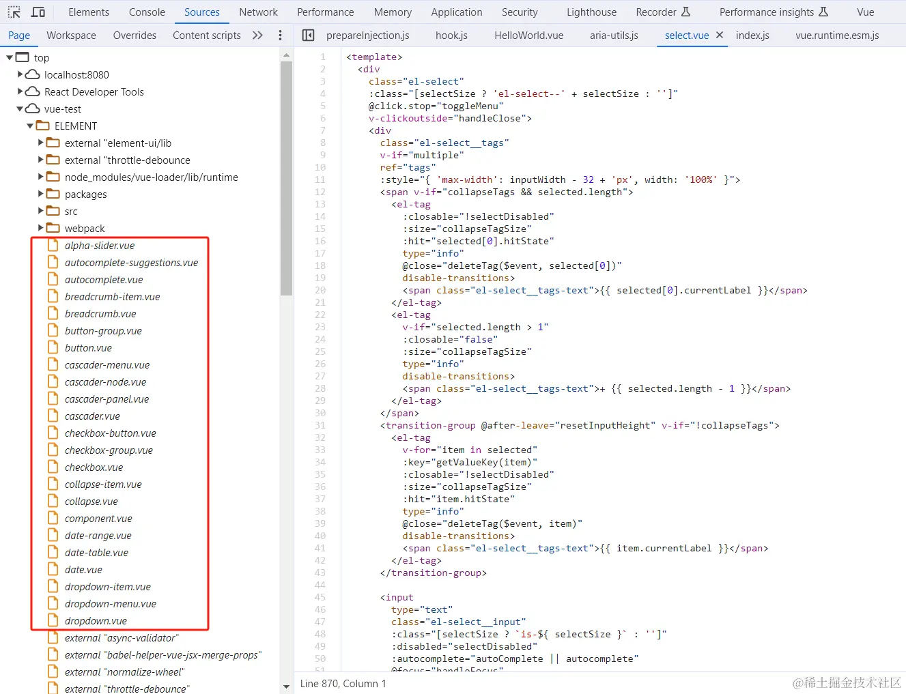Click the packages folder icon
Image resolution: width=906 pixels, height=694 pixels.
53,194
